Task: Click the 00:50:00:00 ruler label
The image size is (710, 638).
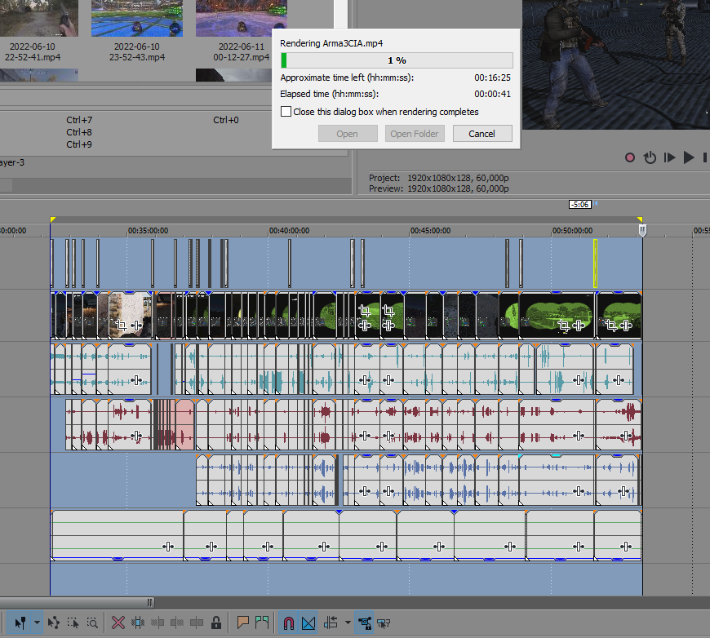Action: click(x=572, y=230)
